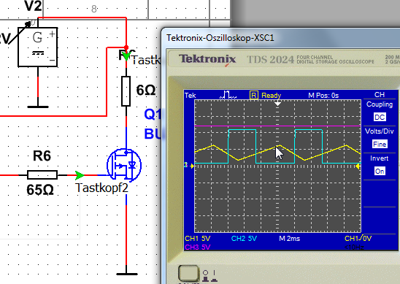Click the green probe marker above the 6Ω resistor
This screenshot has width=400, height=284.
coord(126,55)
